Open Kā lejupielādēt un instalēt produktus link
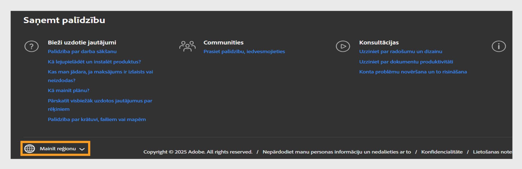 [94, 62]
